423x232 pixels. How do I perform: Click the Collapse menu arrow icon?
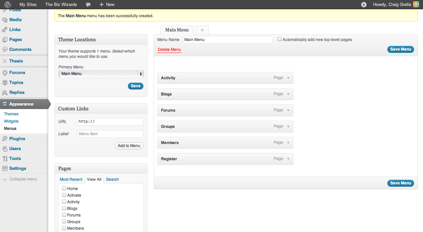point(5,179)
